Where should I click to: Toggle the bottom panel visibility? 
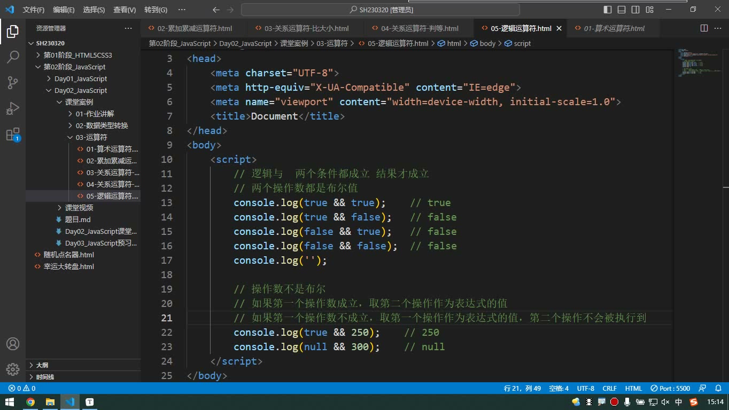(622, 10)
